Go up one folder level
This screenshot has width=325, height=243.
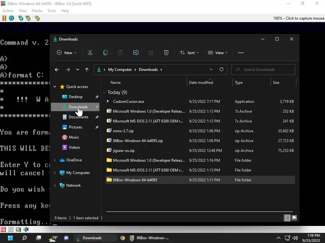click(x=87, y=70)
